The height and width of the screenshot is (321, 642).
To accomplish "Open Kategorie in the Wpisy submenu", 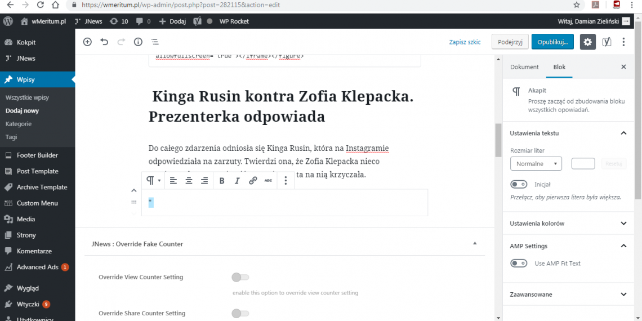I will tap(19, 124).
